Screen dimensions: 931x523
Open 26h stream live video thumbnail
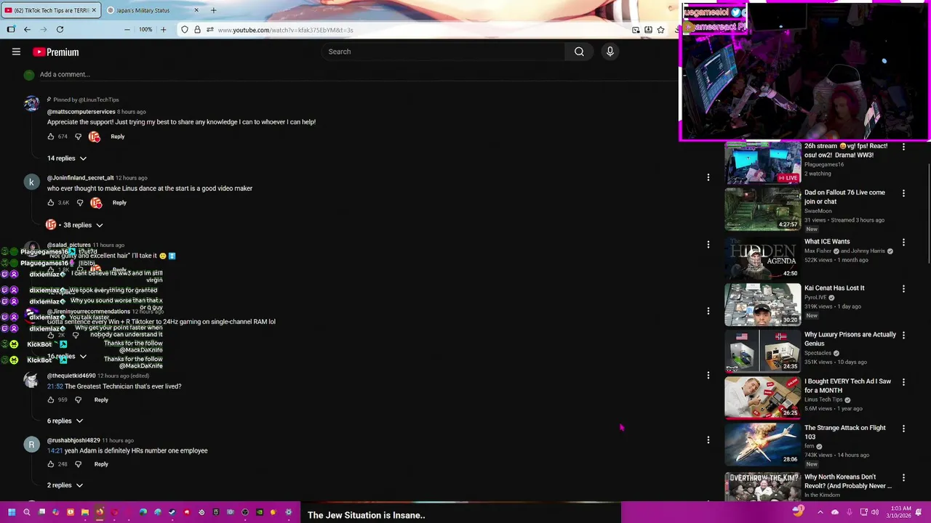762,163
